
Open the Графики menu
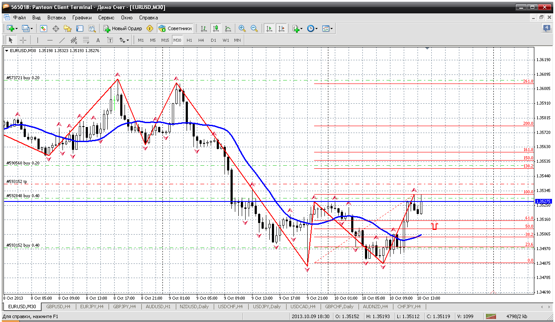[82, 18]
